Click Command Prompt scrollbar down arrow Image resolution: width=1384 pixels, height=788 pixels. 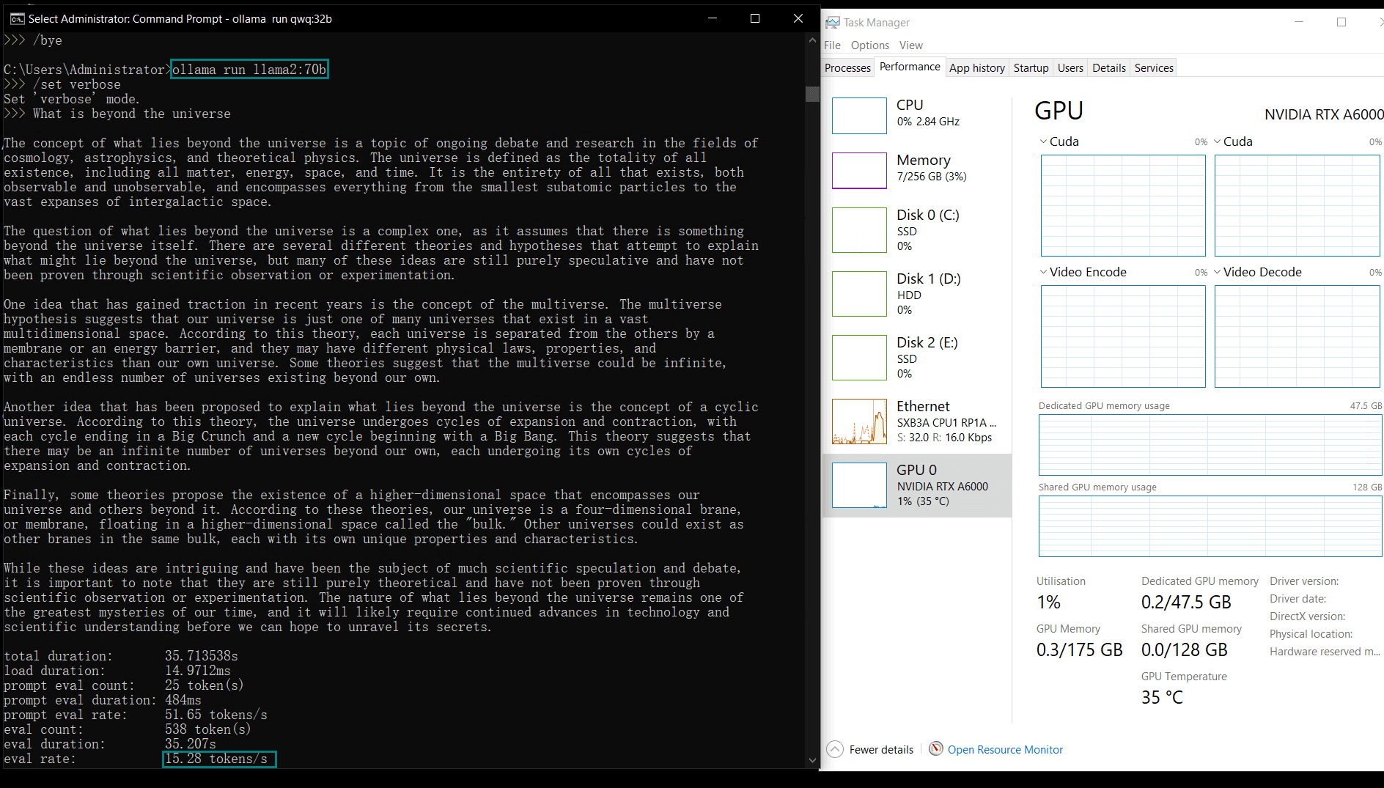[812, 760]
